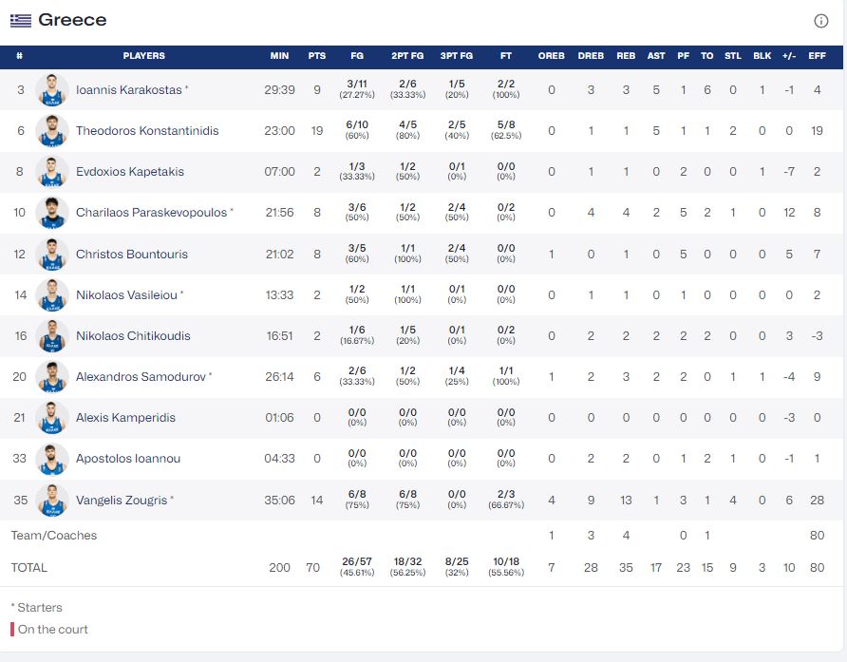Open Theodoros Konstantinidis player photo
This screenshot has width=847, height=662.
(52, 131)
